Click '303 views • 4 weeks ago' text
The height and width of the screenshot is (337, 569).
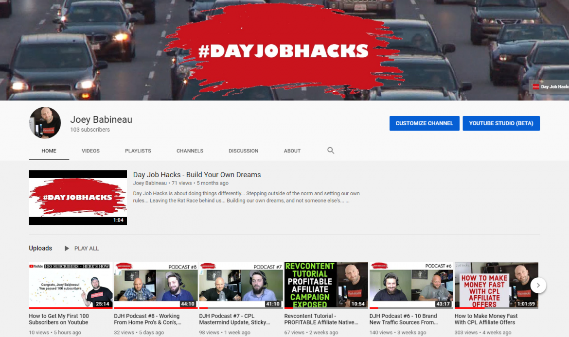point(483,332)
